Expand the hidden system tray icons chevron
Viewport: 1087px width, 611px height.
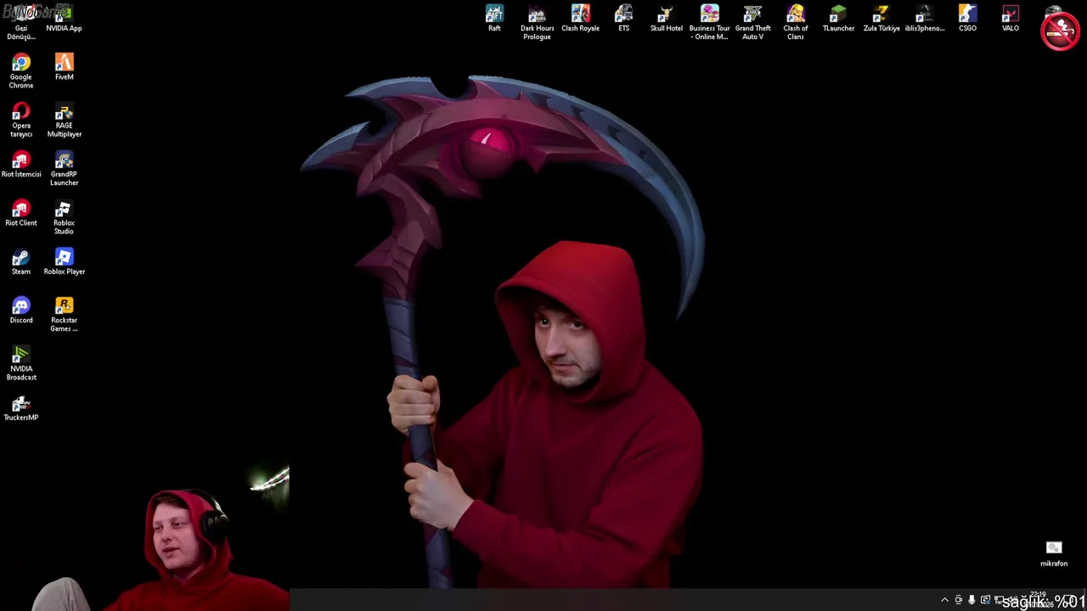pos(944,600)
